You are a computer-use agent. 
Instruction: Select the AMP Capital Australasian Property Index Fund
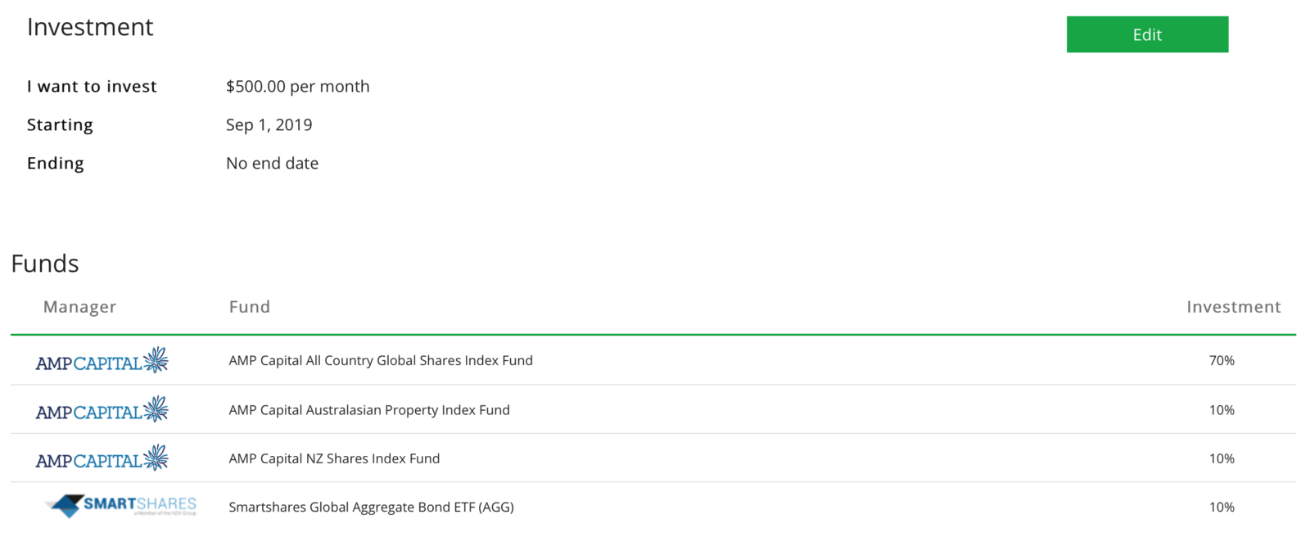(370, 410)
